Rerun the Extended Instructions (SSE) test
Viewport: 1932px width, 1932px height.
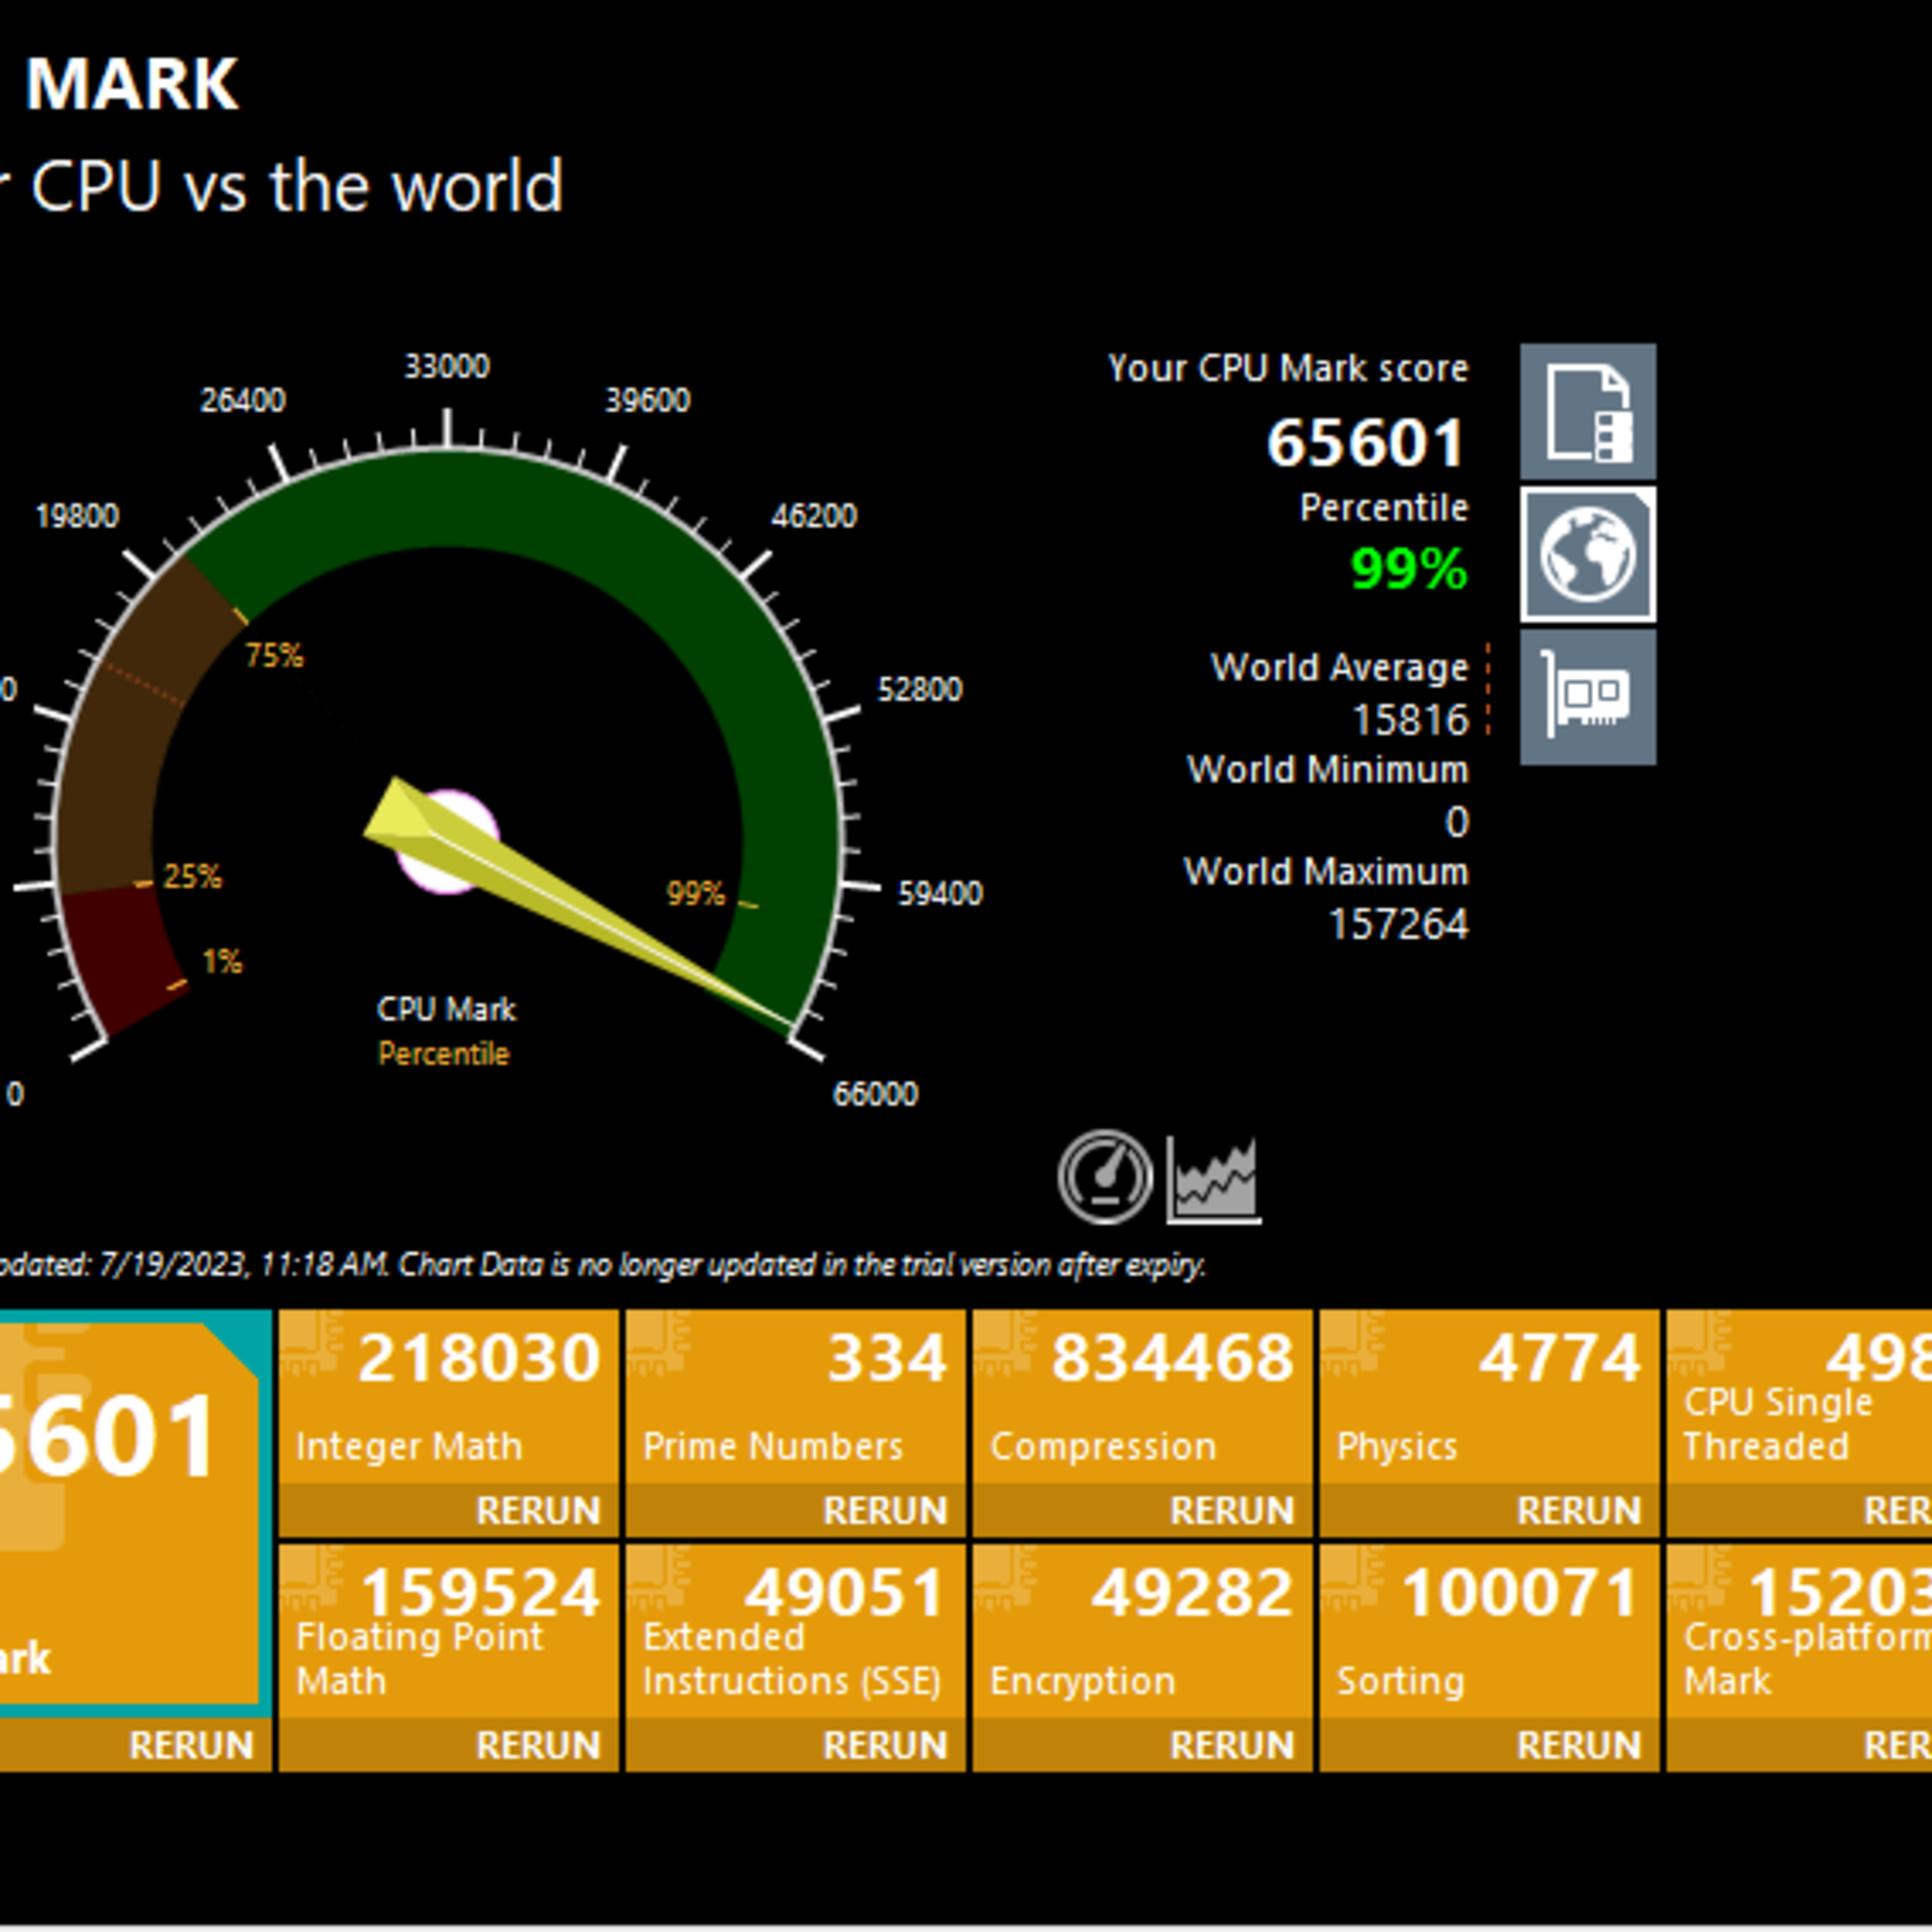pos(885,1745)
